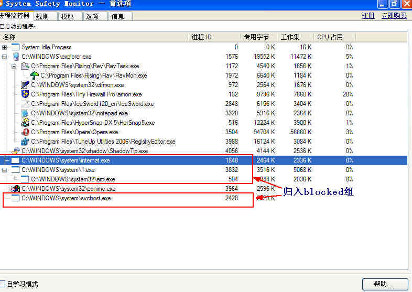Click the 28% CPU value for amon.exe
The height and width of the screenshot is (292, 412).
(x=348, y=94)
